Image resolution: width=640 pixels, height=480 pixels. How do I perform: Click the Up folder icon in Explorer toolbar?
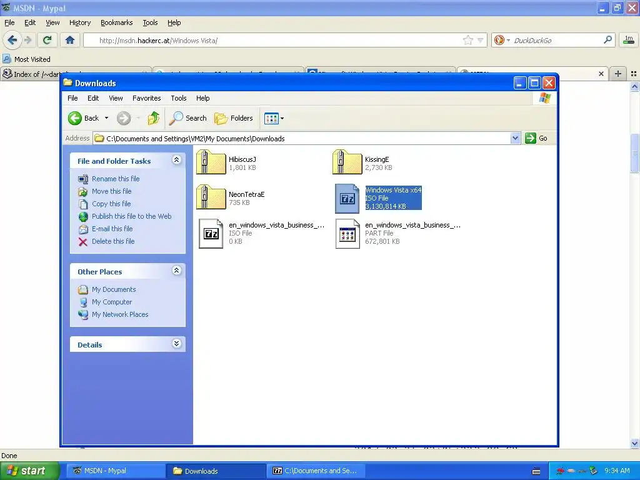coord(154,118)
